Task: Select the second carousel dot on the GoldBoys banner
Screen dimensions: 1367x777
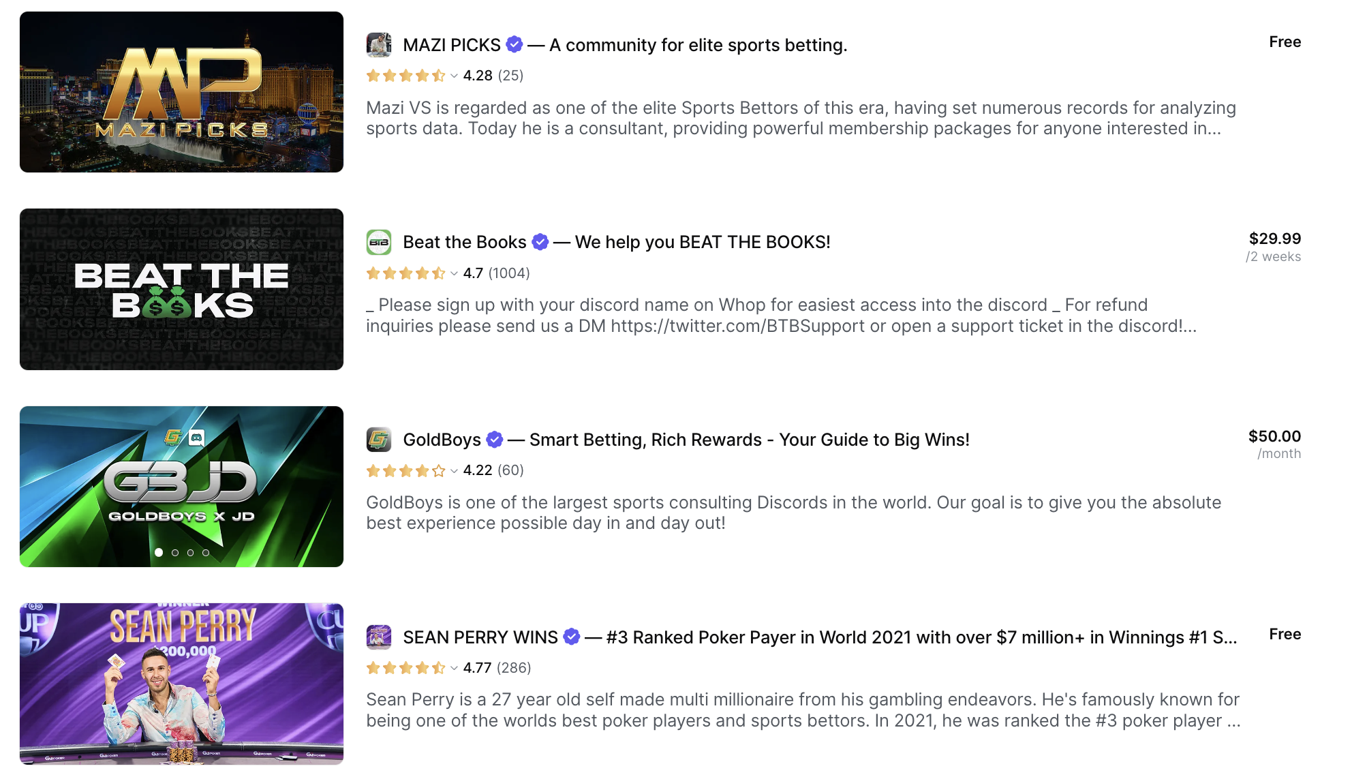Action: click(x=175, y=553)
